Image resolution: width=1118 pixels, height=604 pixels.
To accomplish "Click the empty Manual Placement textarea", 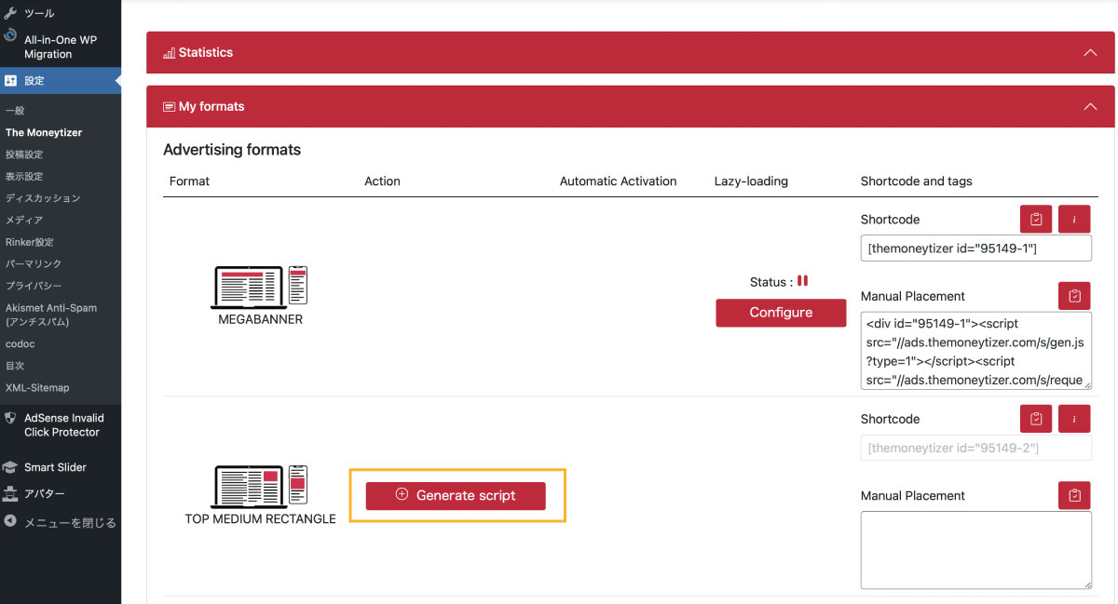I will 976,550.
